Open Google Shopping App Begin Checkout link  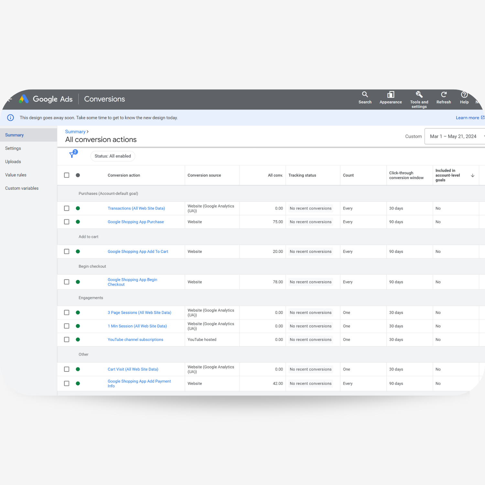(x=133, y=282)
